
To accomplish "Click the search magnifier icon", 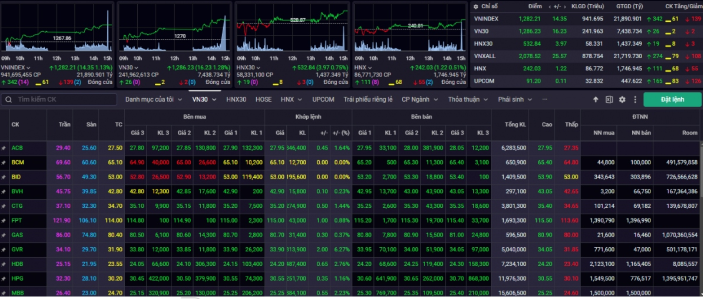I will (x=9, y=100).
